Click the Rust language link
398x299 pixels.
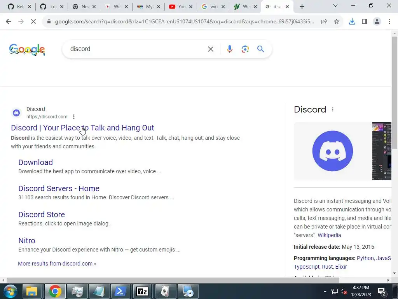point(327,267)
